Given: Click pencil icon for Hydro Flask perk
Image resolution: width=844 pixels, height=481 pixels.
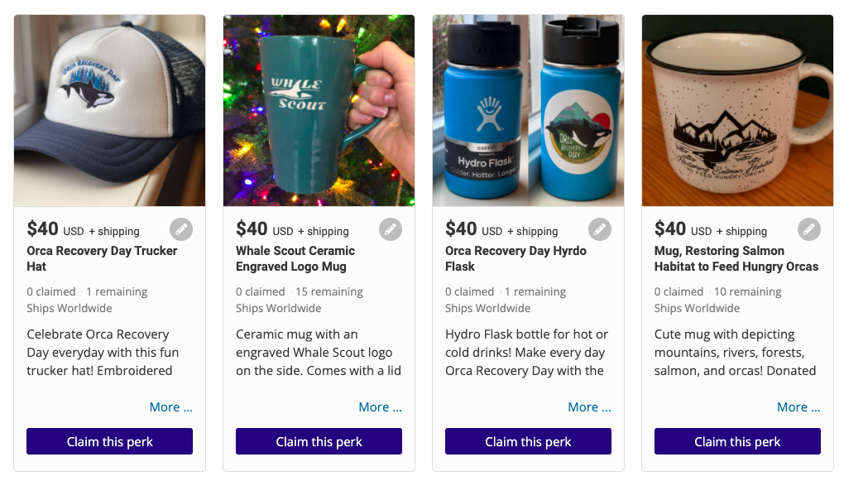Looking at the screenshot, I should coord(600,229).
